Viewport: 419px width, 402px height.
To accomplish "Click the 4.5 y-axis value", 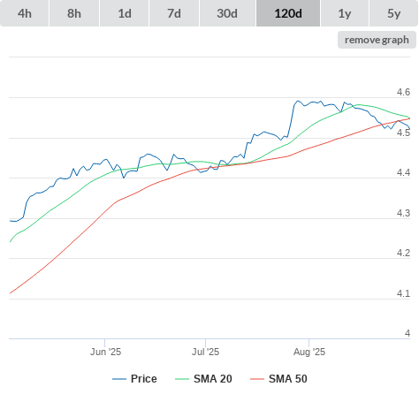I will tap(403, 133).
